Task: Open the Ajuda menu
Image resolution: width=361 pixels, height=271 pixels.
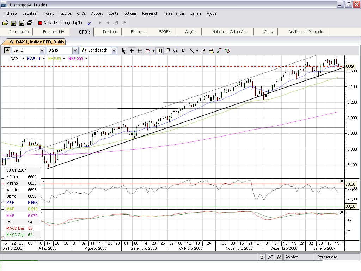Action: tap(212, 13)
